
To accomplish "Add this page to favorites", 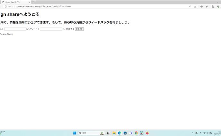I will (195, 6).
